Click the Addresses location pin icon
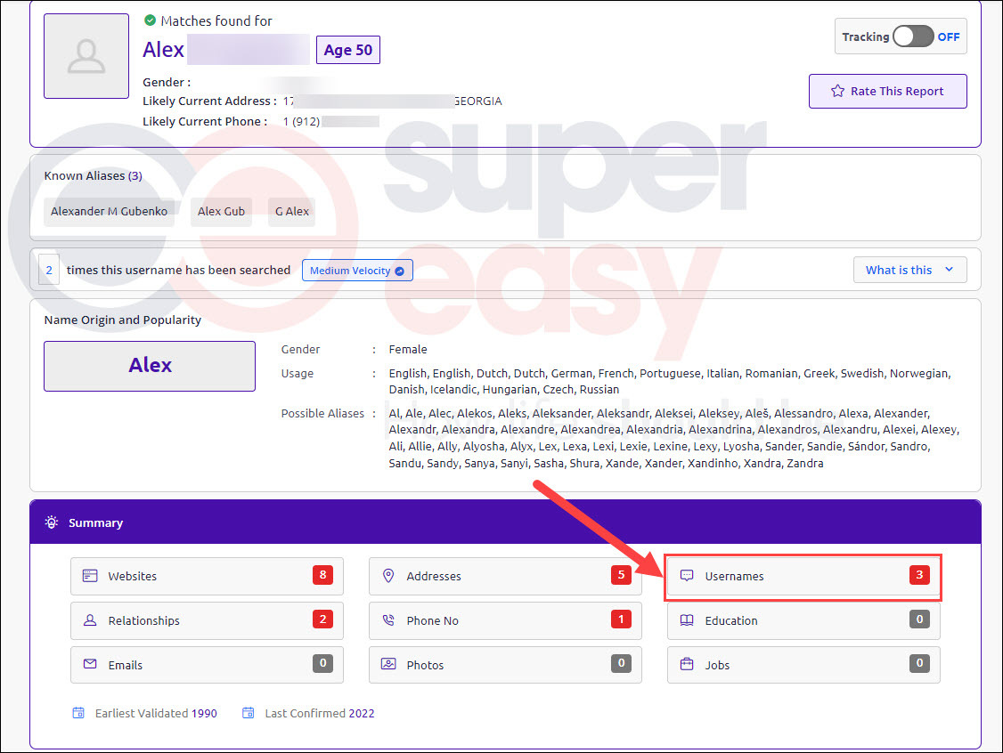The width and height of the screenshot is (1003, 753). tap(388, 576)
